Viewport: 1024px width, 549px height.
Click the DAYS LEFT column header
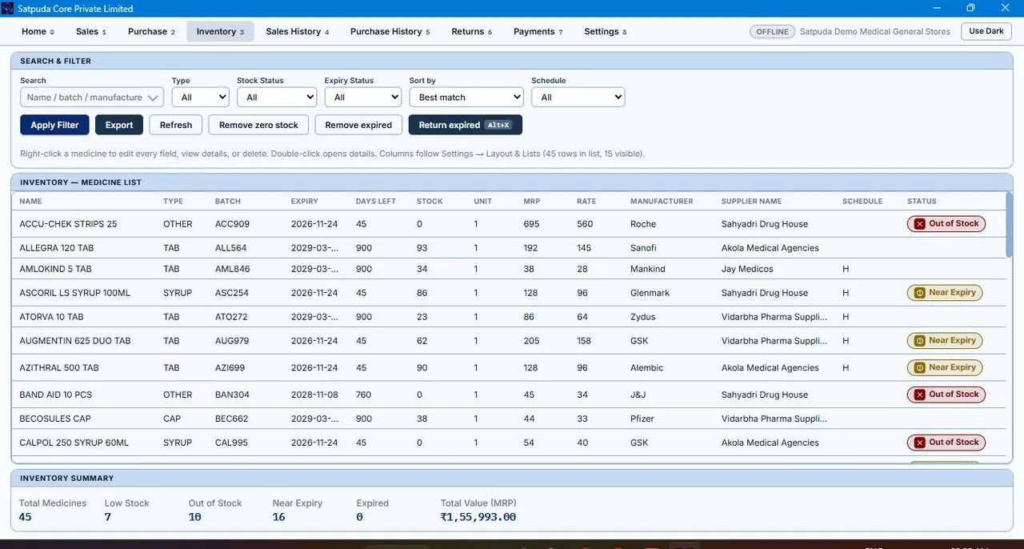[x=376, y=202]
